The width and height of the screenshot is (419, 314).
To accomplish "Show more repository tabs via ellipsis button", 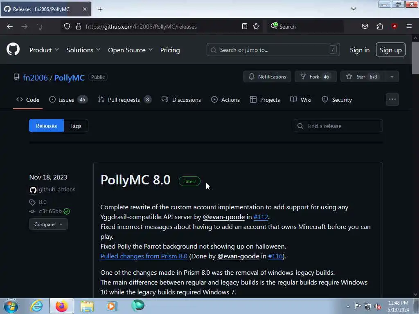I will (x=392, y=99).
